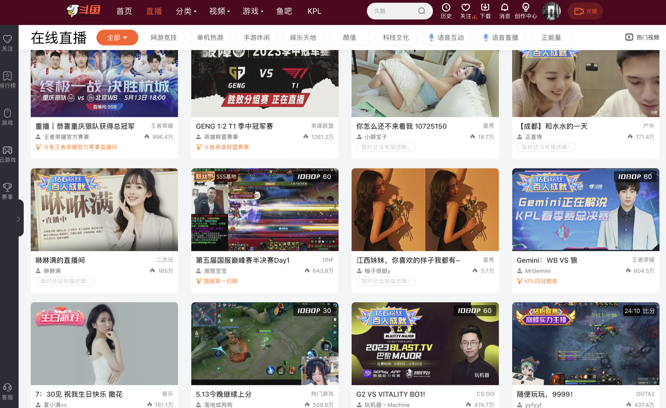Image resolution: width=666 pixels, height=408 pixels.
Task: Click DNF category tag
Action: [328, 260]
